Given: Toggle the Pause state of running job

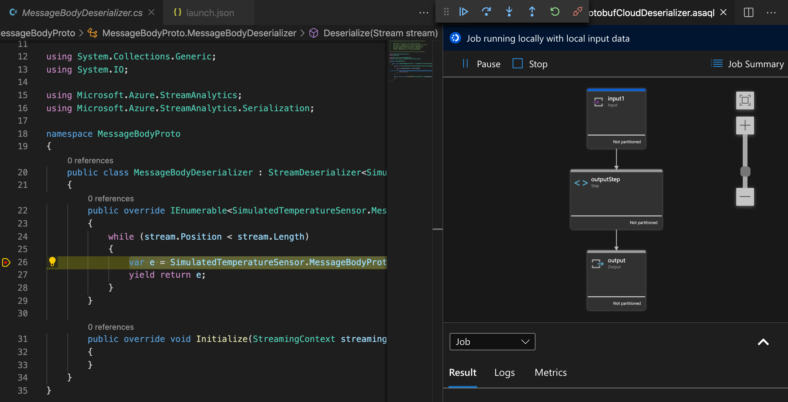Looking at the screenshot, I should [x=480, y=63].
